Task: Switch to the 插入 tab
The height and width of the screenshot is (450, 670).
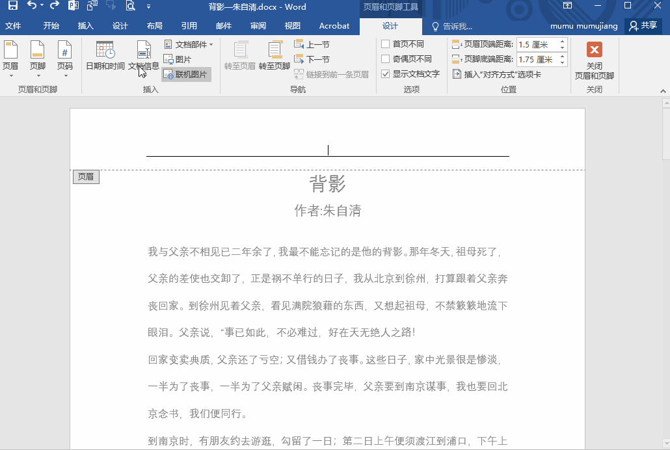Action: click(85, 25)
